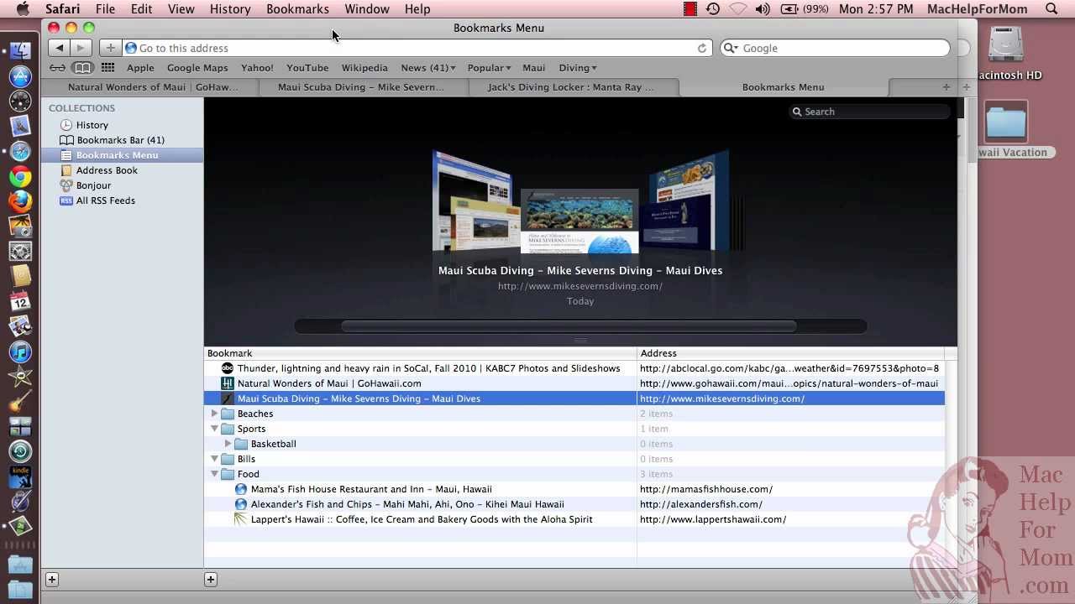Viewport: 1075px width, 604px height.
Task: Expand the Beaches folder
Action: tap(214, 414)
